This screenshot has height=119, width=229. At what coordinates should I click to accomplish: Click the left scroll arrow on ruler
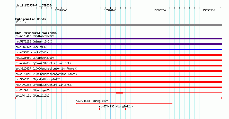point(16,8)
